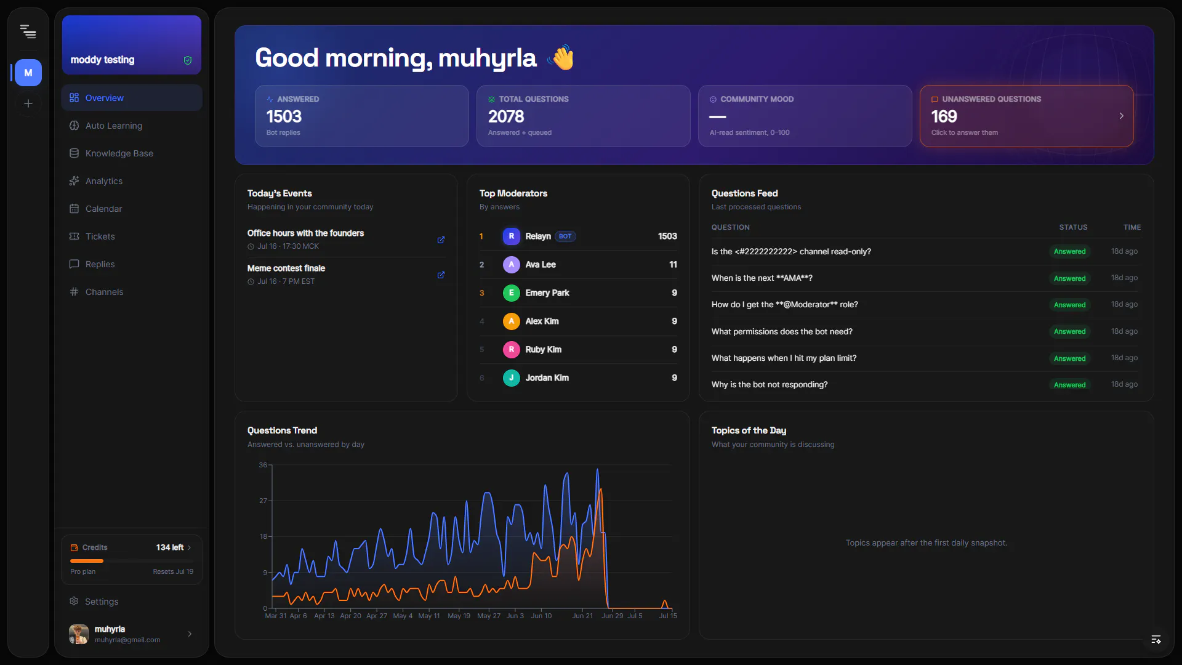The height and width of the screenshot is (665, 1182).
Task: Switch to Channels page
Action: [132, 292]
